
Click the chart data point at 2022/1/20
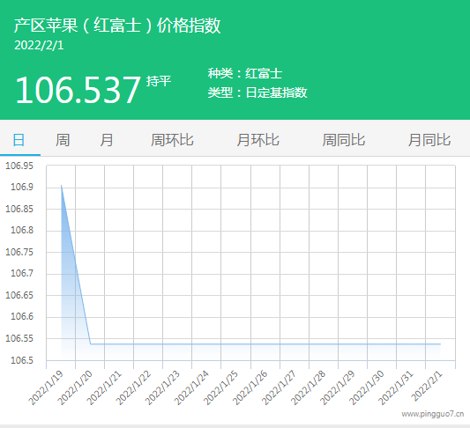(91, 343)
